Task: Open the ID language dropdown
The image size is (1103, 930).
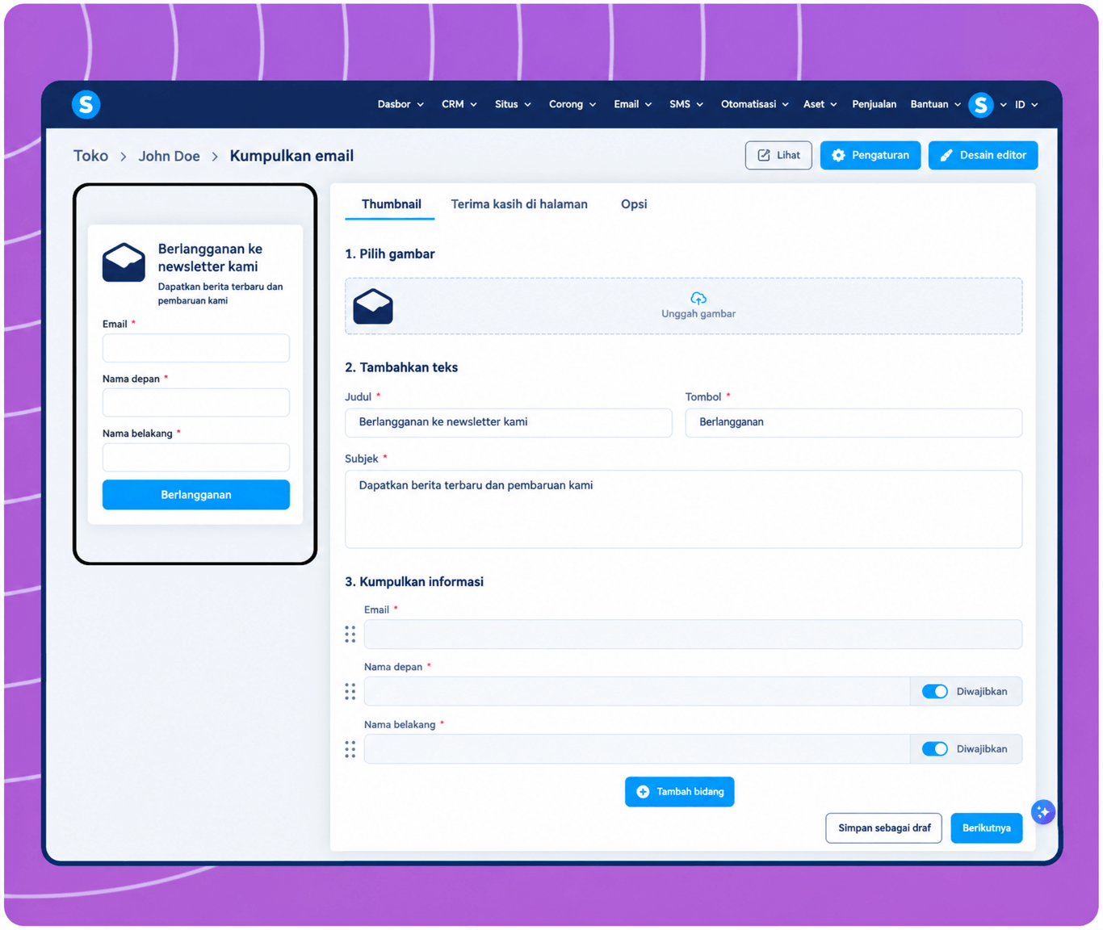Action: 1025,104
